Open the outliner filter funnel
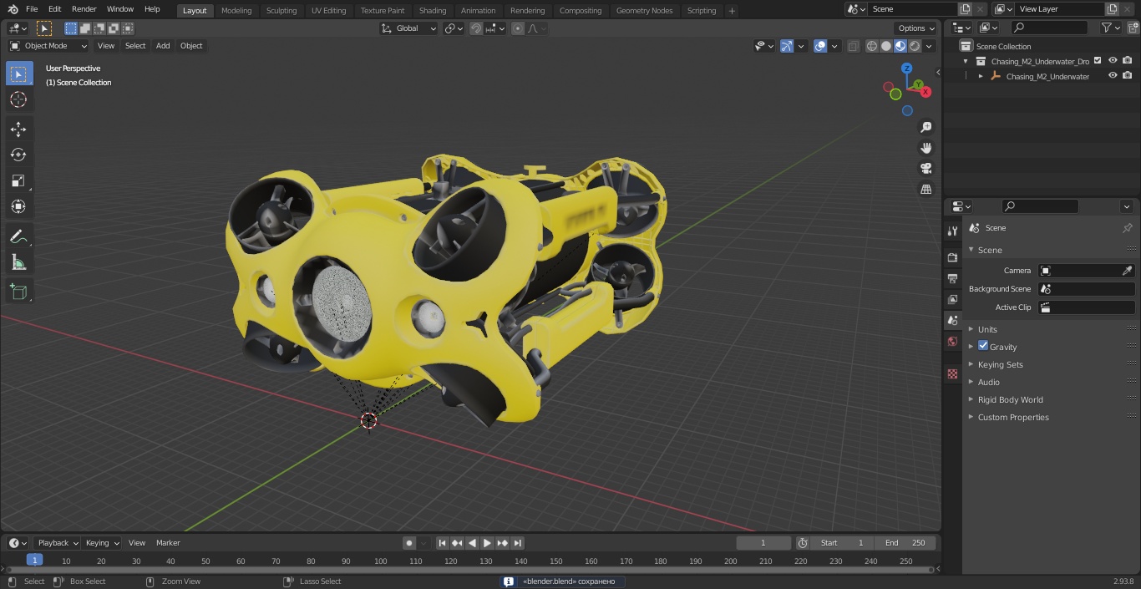 tap(1110, 28)
